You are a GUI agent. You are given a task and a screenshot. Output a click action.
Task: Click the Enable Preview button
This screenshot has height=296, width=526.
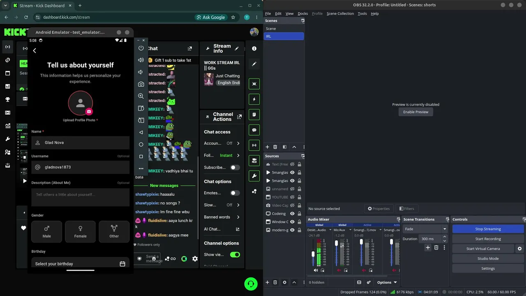(x=415, y=112)
